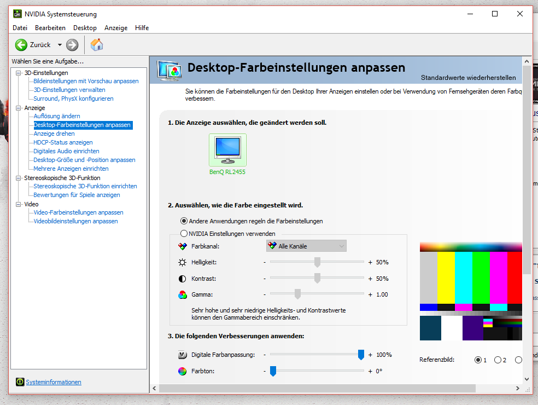Select Andere Anwendungen regeln die Farbeinstellungen
538x405 pixels.
pyautogui.click(x=252, y=221)
